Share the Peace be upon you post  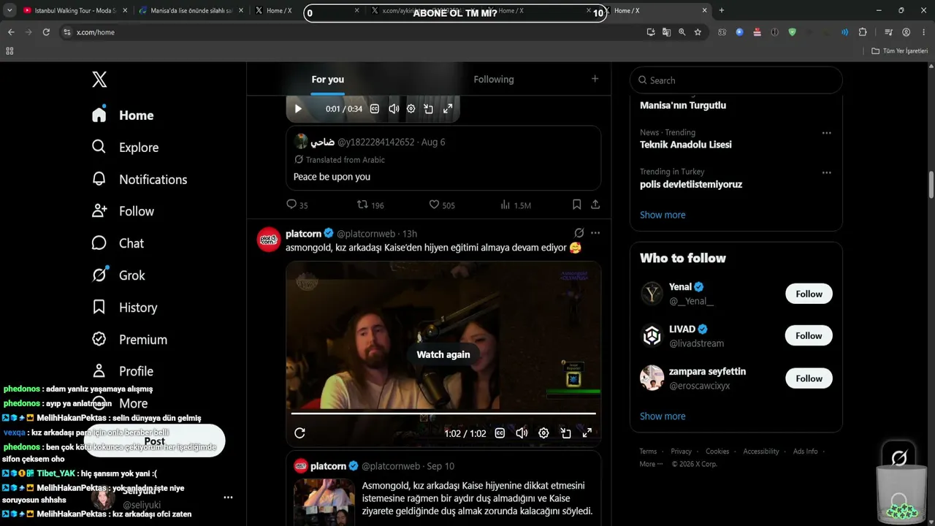point(595,205)
